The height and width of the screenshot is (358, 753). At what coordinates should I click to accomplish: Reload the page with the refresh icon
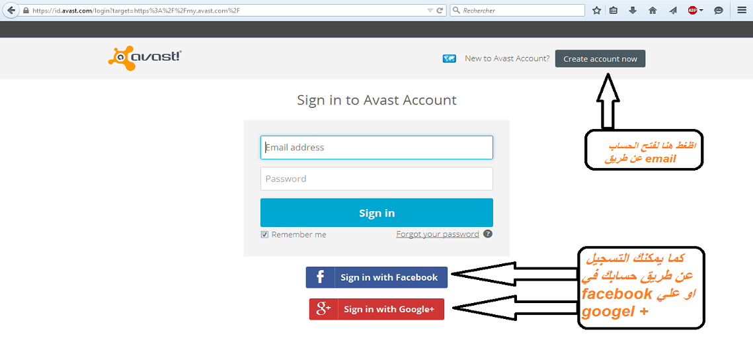[440, 10]
